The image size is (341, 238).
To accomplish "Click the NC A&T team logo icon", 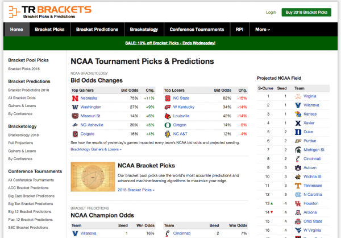I will click(x=168, y=134).
